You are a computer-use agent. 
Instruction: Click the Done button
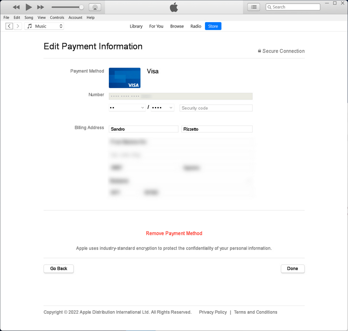pos(293,268)
